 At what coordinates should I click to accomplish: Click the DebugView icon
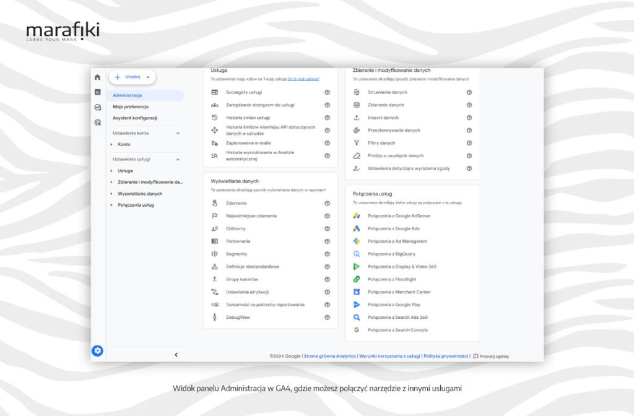(x=215, y=318)
